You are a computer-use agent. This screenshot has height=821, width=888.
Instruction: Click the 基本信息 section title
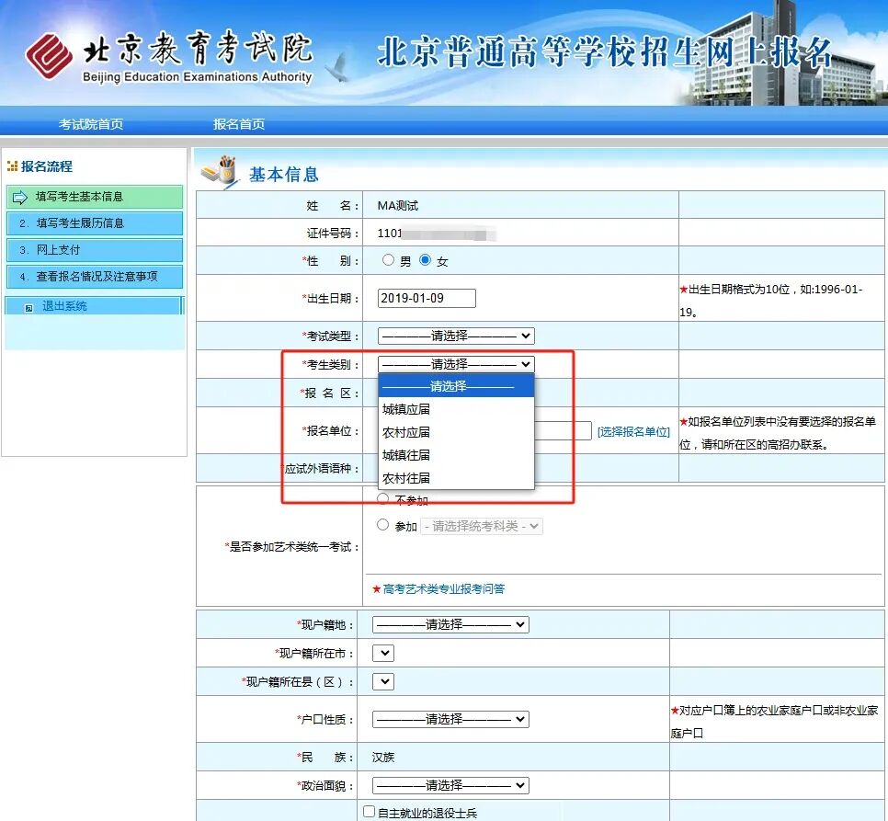coord(284,175)
